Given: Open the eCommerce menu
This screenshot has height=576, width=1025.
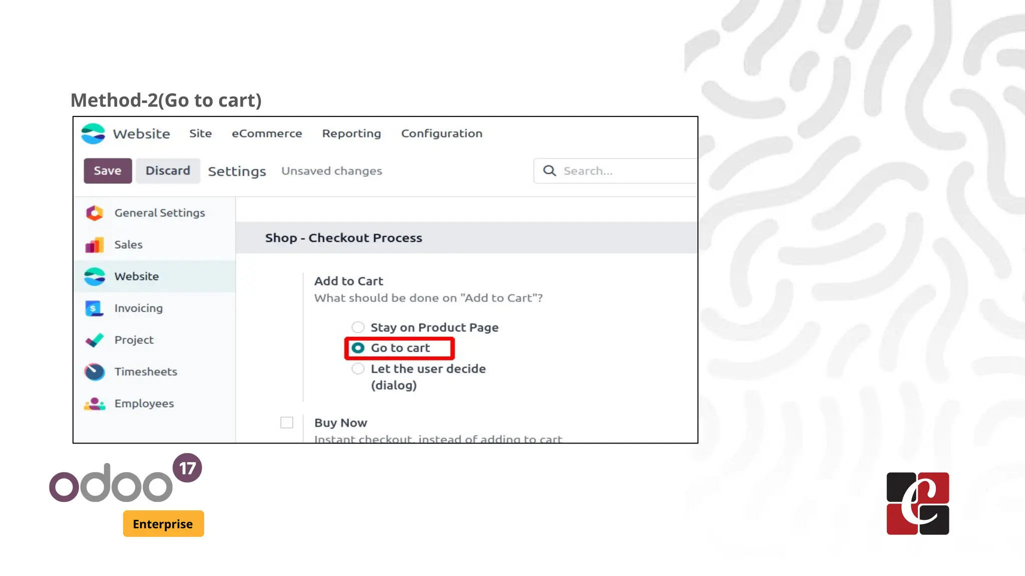Looking at the screenshot, I should [x=267, y=133].
